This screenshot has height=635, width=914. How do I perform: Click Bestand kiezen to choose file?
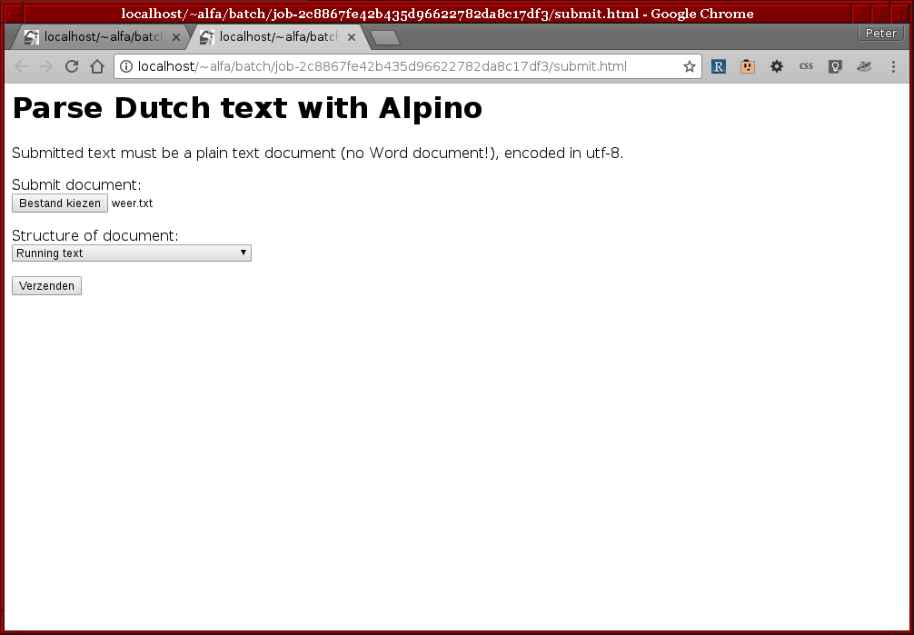pos(60,203)
